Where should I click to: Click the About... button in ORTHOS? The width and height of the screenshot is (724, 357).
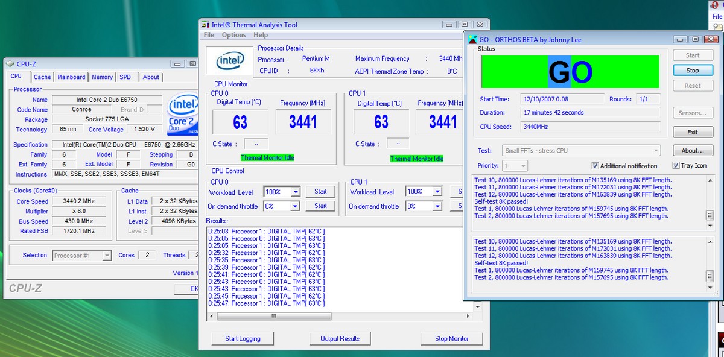click(x=693, y=151)
